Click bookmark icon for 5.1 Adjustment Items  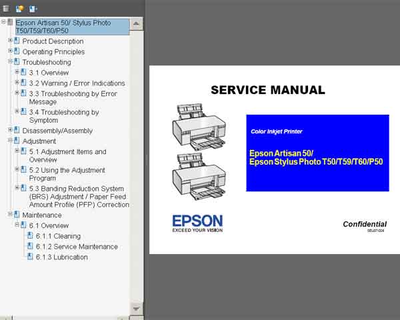[x=23, y=151]
